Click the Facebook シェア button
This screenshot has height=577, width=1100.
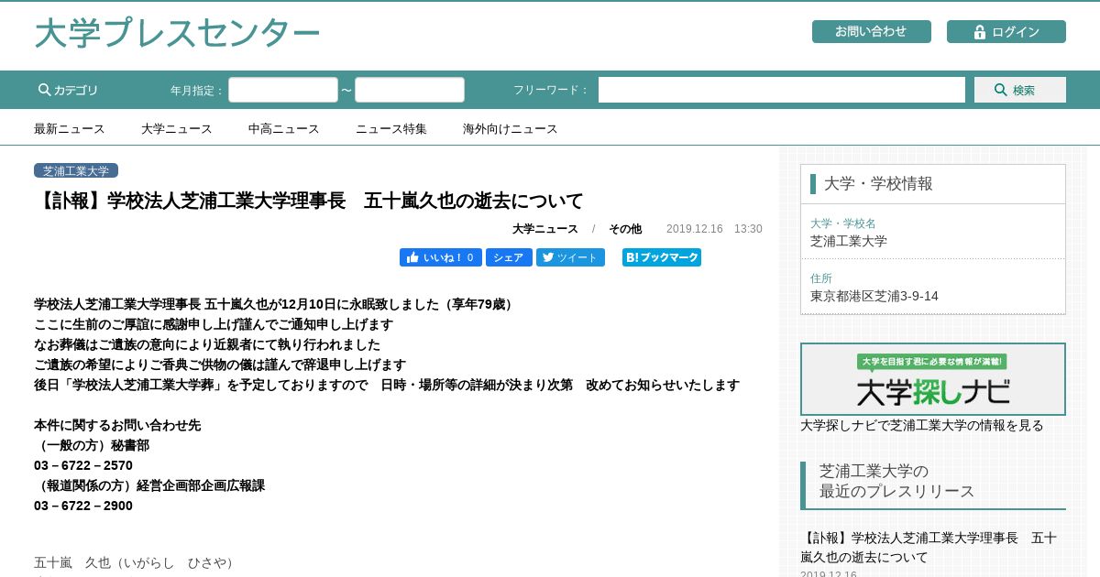tap(509, 257)
